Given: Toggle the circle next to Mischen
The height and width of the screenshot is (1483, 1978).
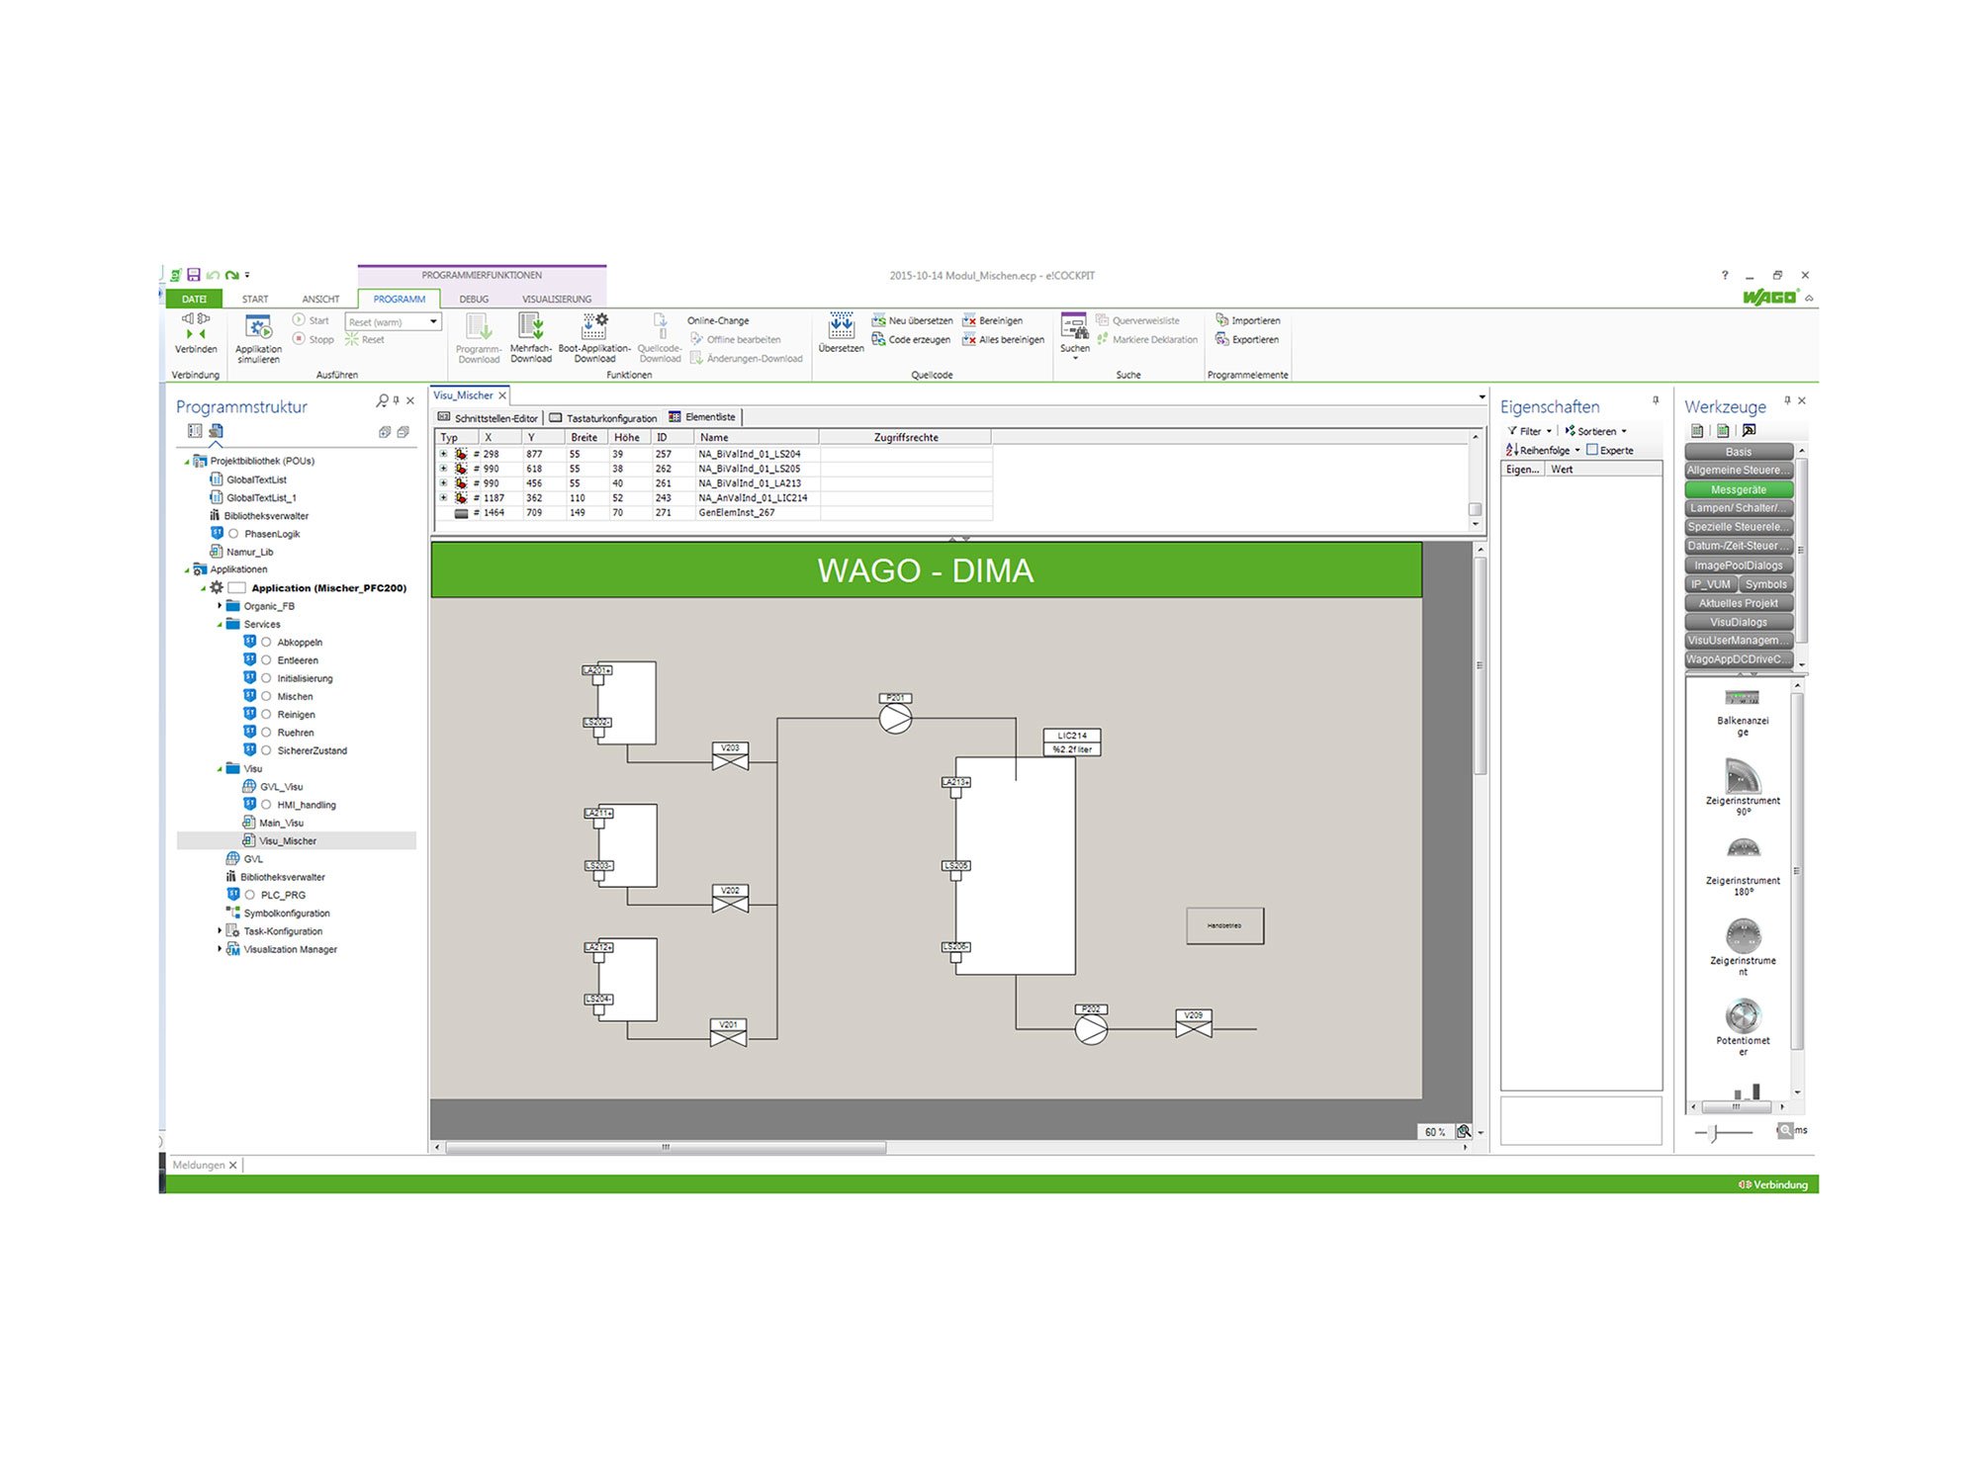Looking at the screenshot, I should 266,696.
